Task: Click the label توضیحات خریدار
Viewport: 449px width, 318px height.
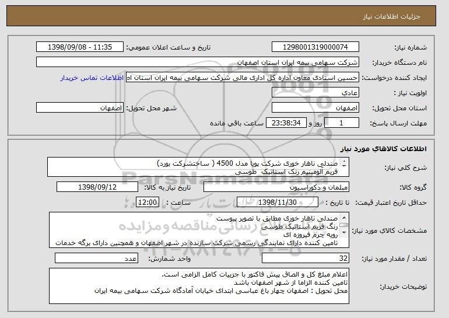Action: [x=403, y=286]
